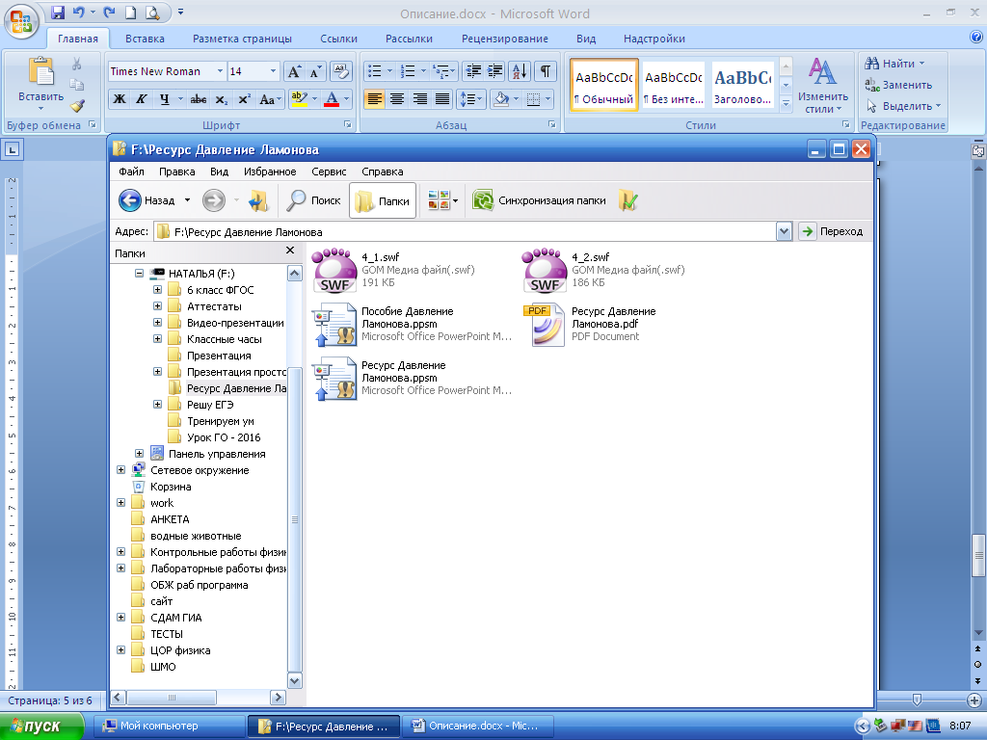
Task: Align text left
Action: [x=374, y=99]
